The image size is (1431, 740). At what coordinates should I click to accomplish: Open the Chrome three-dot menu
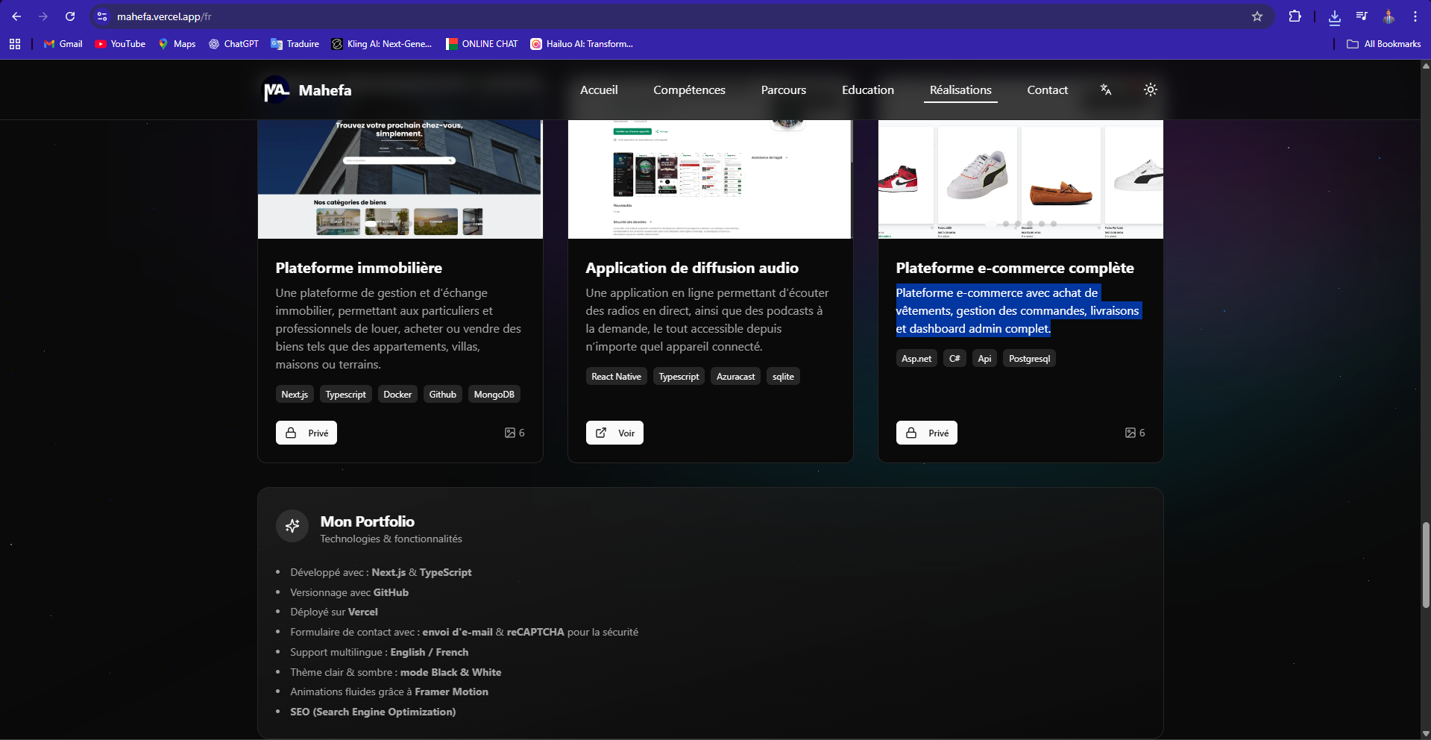point(1415,16)
